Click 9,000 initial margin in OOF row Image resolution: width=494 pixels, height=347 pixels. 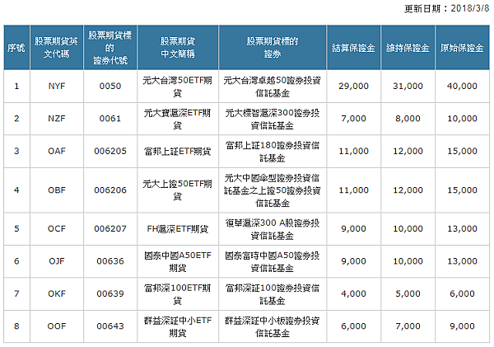pyautogui.click(x=462, y=326)
